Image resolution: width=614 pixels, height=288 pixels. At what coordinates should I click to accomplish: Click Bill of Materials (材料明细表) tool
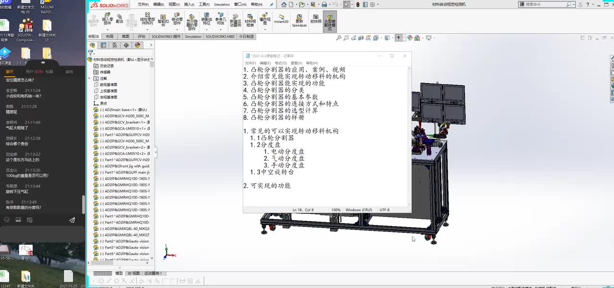pos(250,20)
